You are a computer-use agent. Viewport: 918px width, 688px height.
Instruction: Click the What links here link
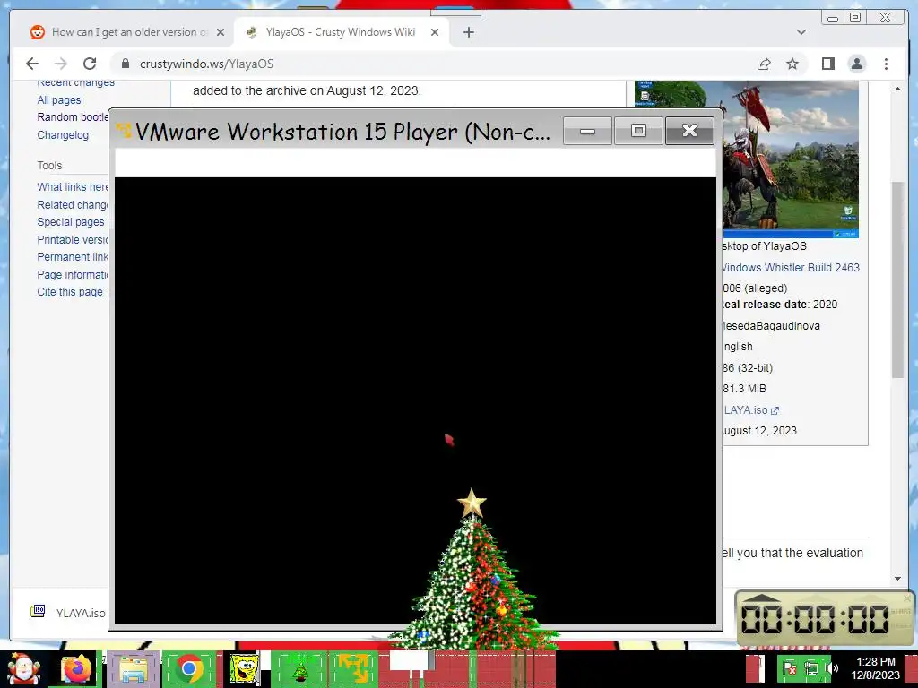tap(74, 187)
